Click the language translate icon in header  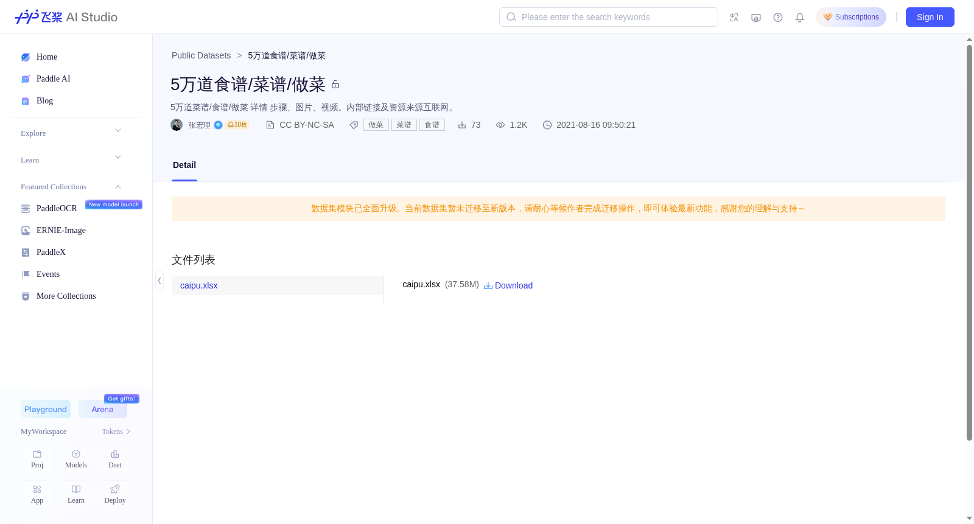pyautogui.click(x=734, y=18)
